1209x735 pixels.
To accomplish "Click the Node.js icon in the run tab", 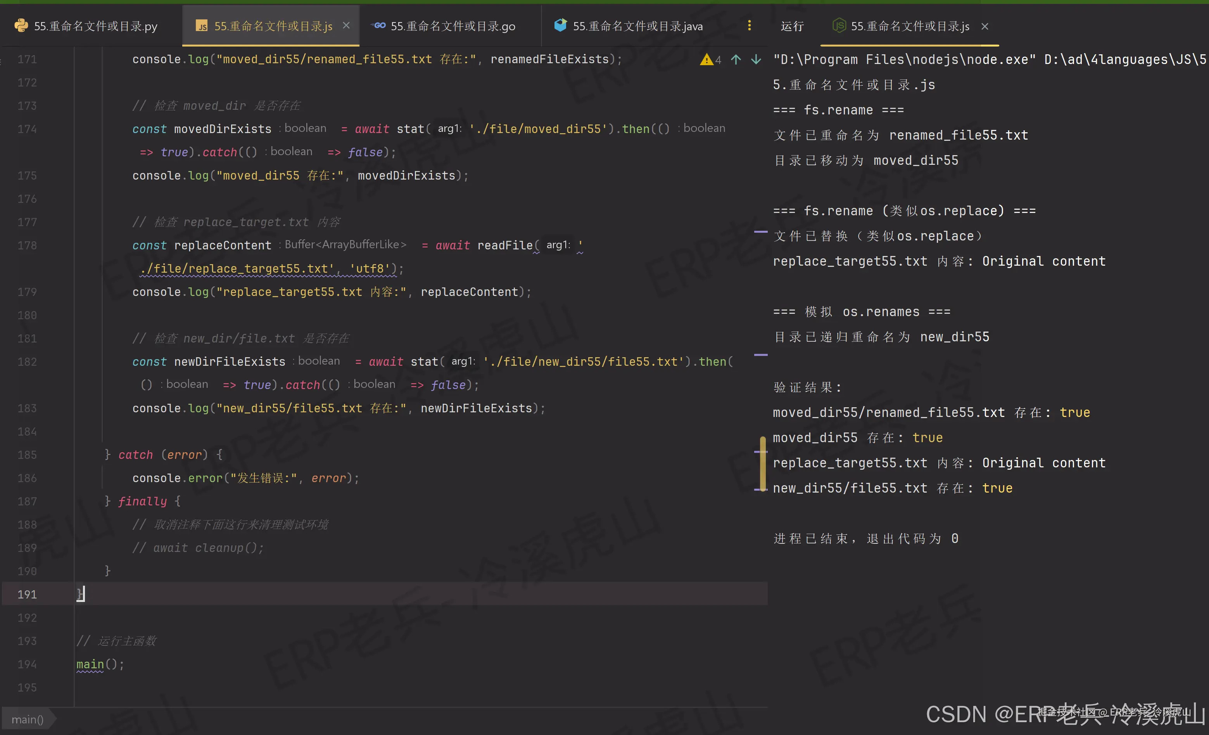I will 839,26.
